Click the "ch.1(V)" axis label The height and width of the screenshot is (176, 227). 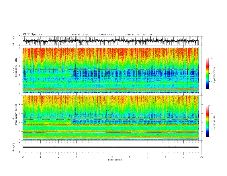(14, 41)
